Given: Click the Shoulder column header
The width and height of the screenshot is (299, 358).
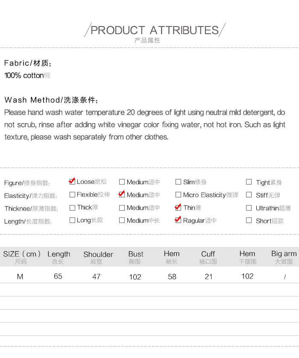Looking at the screenshot, I should [98, 257].
